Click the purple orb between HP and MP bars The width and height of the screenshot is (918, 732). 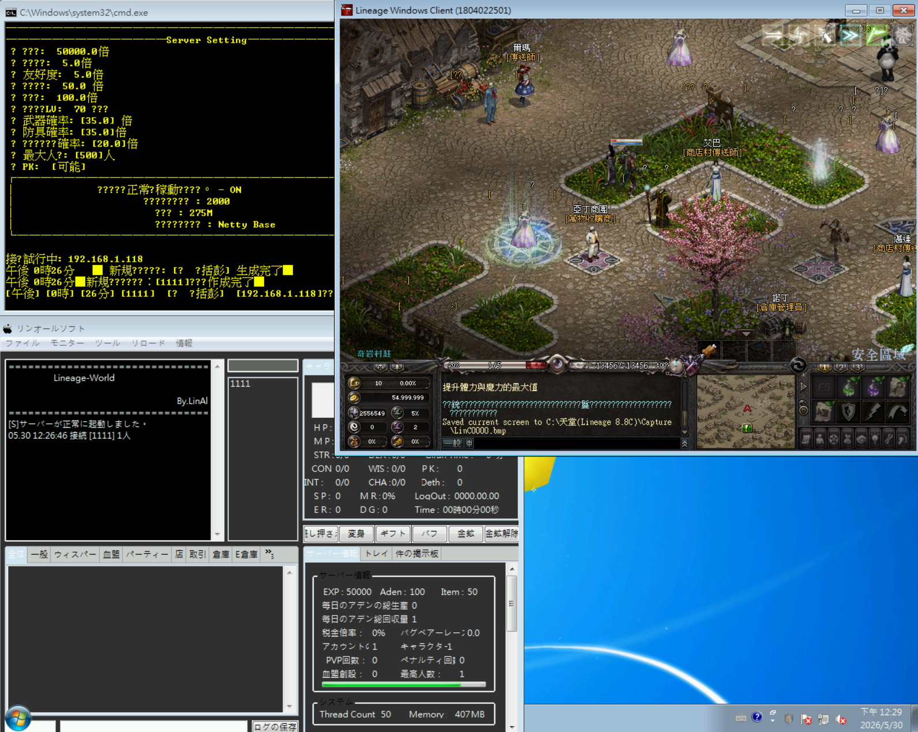tap(557, 364)
